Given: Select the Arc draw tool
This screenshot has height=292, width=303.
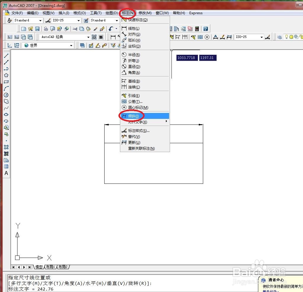Looking at the screenshot, I should pos(6,88).
